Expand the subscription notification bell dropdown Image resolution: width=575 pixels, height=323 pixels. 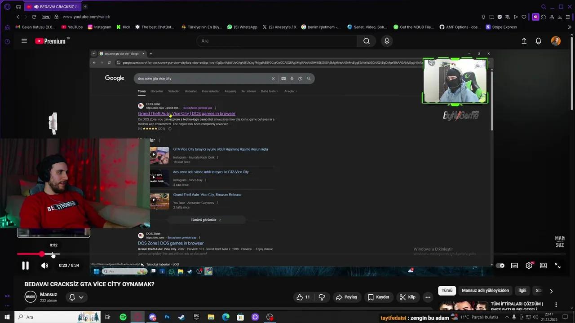76,297
